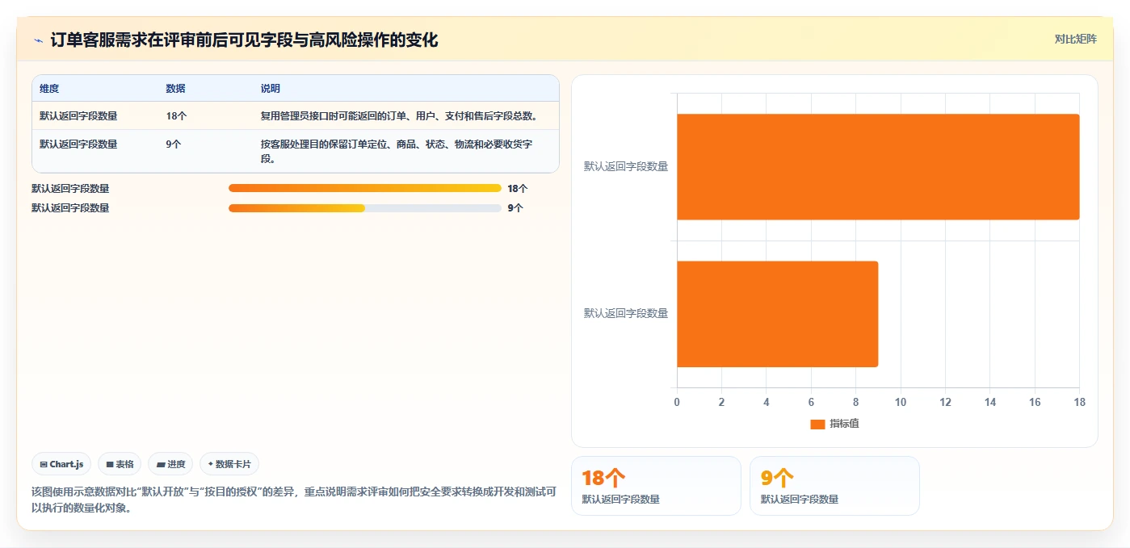Click the longer orange chart bar reaching 18
1130x548 pixels.
click(878, 167)
